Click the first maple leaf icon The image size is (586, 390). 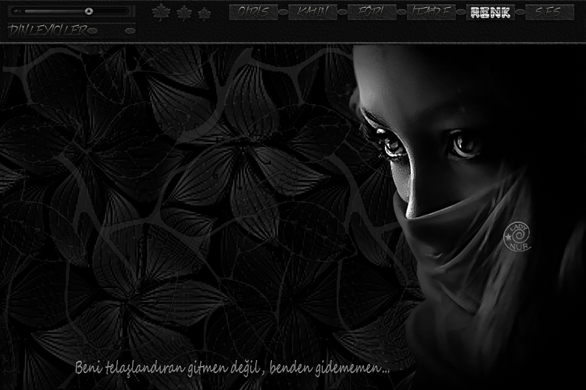point(160,11)
